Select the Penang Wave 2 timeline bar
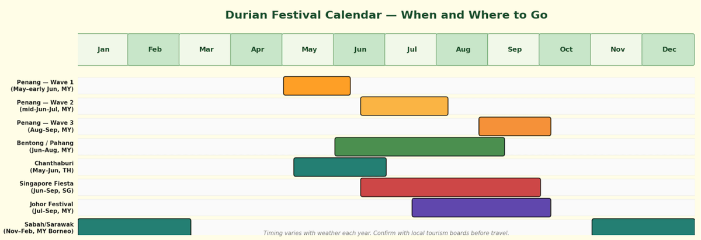 click(404, 106)
